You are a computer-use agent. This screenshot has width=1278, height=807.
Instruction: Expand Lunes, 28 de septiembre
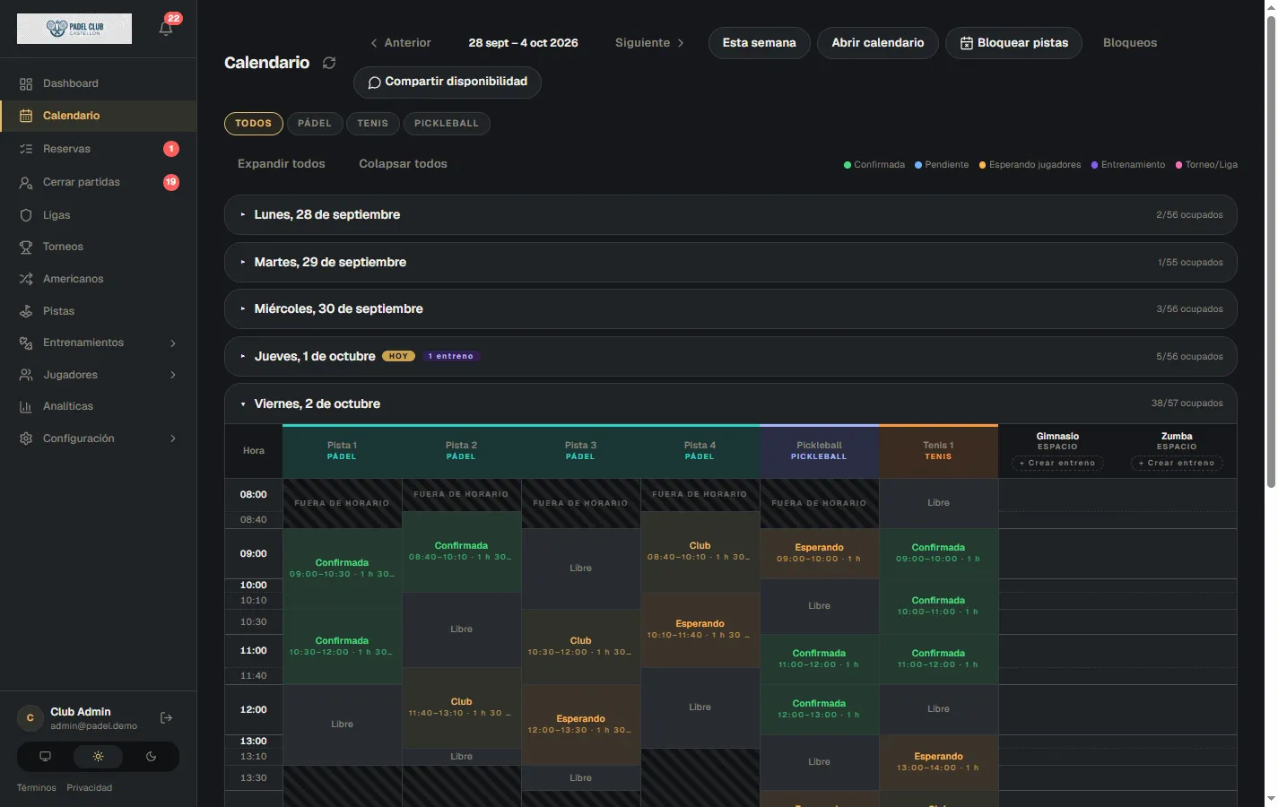(731, 215)
